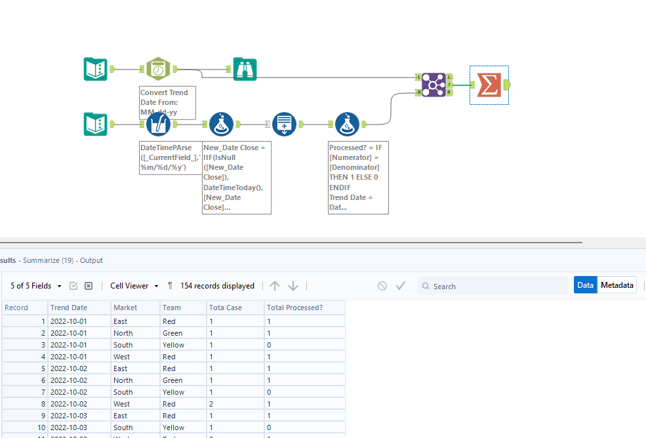
Task: Select the bottom Input Data book tool
Action: click(96, 124)
